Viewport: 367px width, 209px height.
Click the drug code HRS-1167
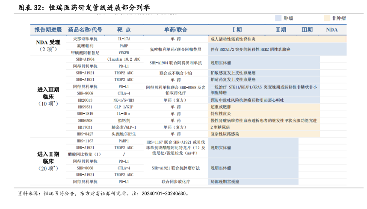(x=85, y=141)
